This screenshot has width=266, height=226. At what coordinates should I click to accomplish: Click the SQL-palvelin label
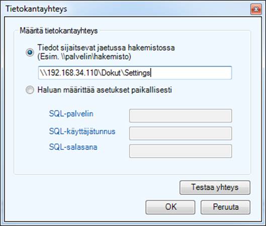pos(71,114)
